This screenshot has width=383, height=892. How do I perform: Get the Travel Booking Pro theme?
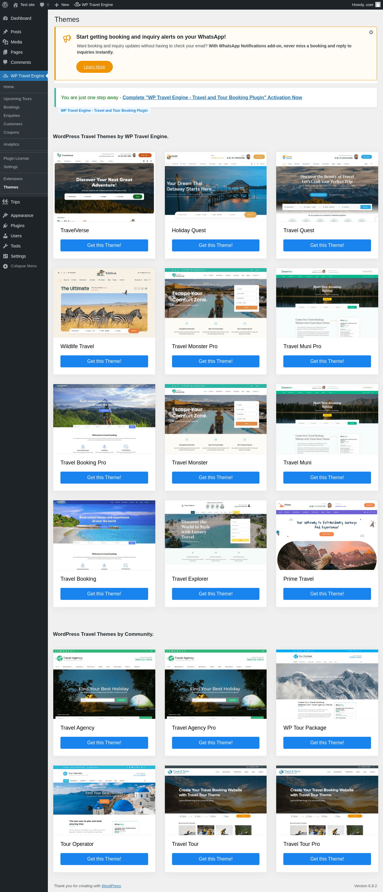click(x=104, y=478)
